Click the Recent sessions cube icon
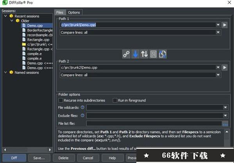Viewport: 234px width, 163px height. pyautogui.click(x=11, y=16)
